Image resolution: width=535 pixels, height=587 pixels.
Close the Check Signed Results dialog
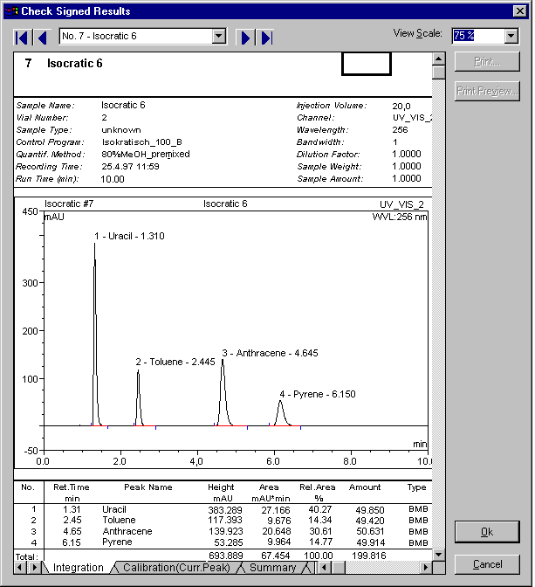click(x=519, y=10)
